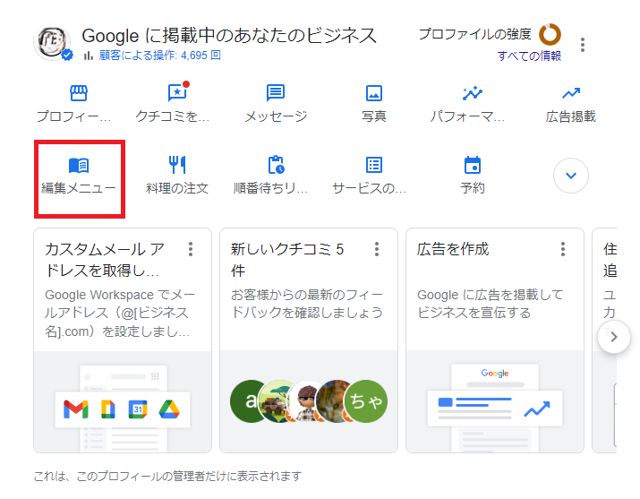
Task: Click the すべての情報 link
Action: click(529, 56)
